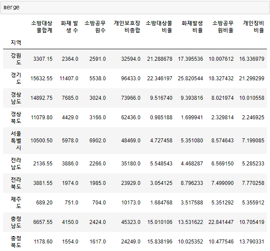Click the value 10500.50 in 서울특별시 row
The height and width of the screenshot is (251, 270).
click(41, 141)
